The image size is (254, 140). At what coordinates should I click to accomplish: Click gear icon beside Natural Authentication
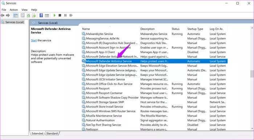point(83,120)
